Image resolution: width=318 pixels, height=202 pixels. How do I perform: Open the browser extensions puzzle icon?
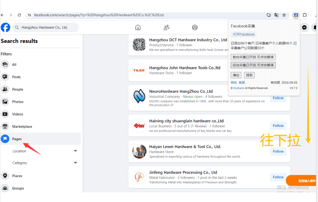[x=305, y=15]
